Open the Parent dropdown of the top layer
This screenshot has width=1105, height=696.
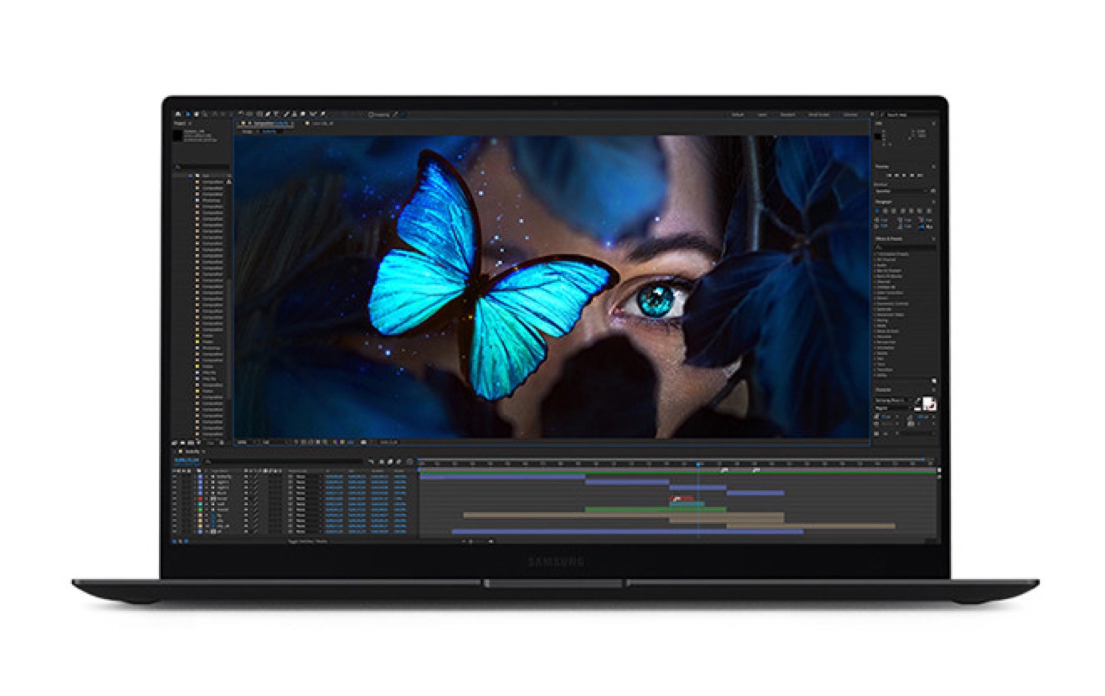click(x=302, y=477)
